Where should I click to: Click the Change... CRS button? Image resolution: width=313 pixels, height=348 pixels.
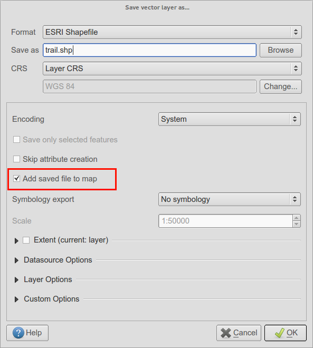(281, 87)
